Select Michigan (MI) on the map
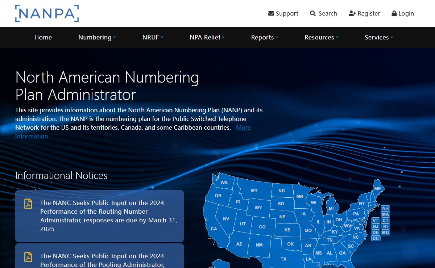This screenshot has height=268, width=435. click(x=331, y=209)
